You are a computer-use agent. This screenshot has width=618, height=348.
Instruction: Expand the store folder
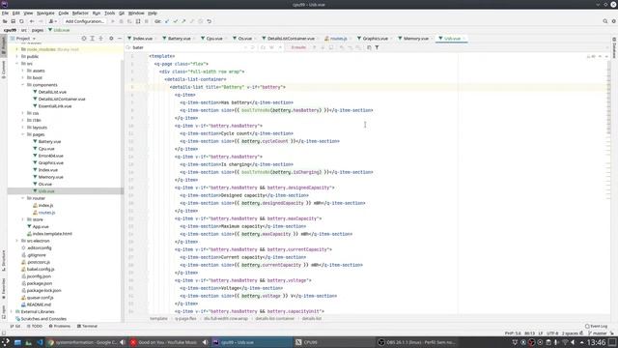(23, 219)
